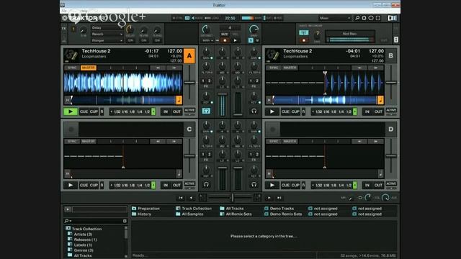Toggle the Flux mode button on Deck B
The width and height of the screenshot is (461, 259).
coord(303,112)
